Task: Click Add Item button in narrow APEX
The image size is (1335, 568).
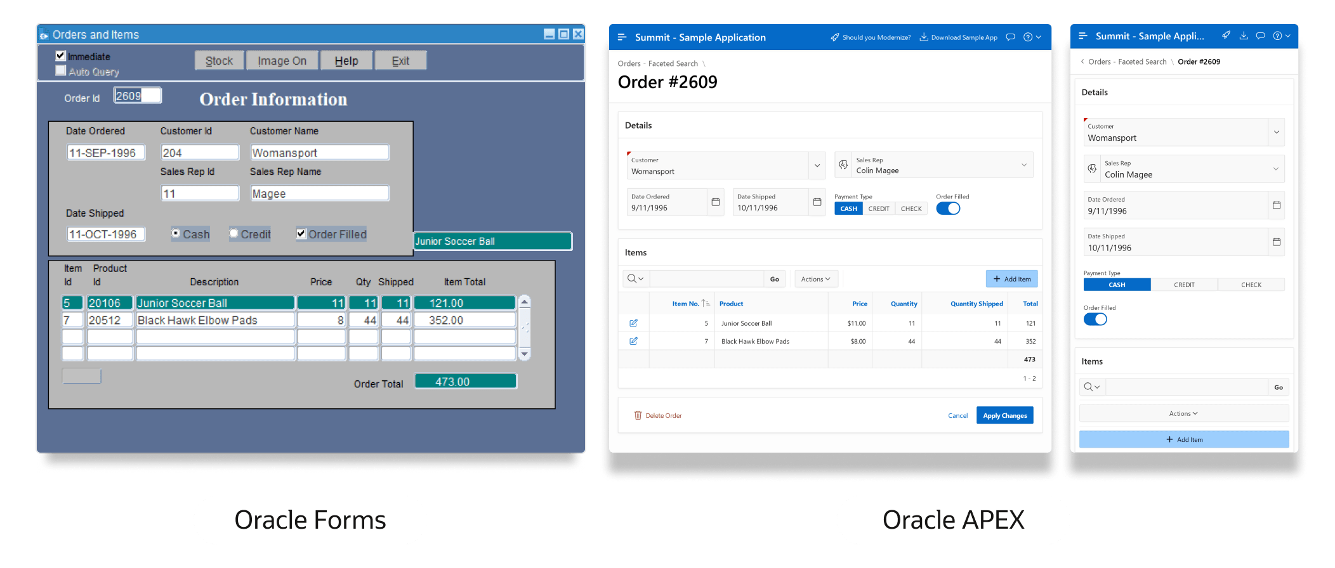Action: click(1184, 439)
